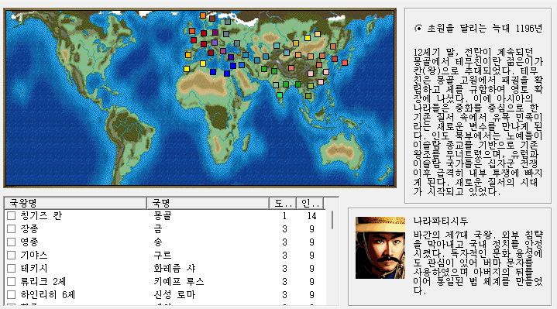557x309 pixels.
Task: Click the dark red marker on Korea
Action: [x=335, y=59]
